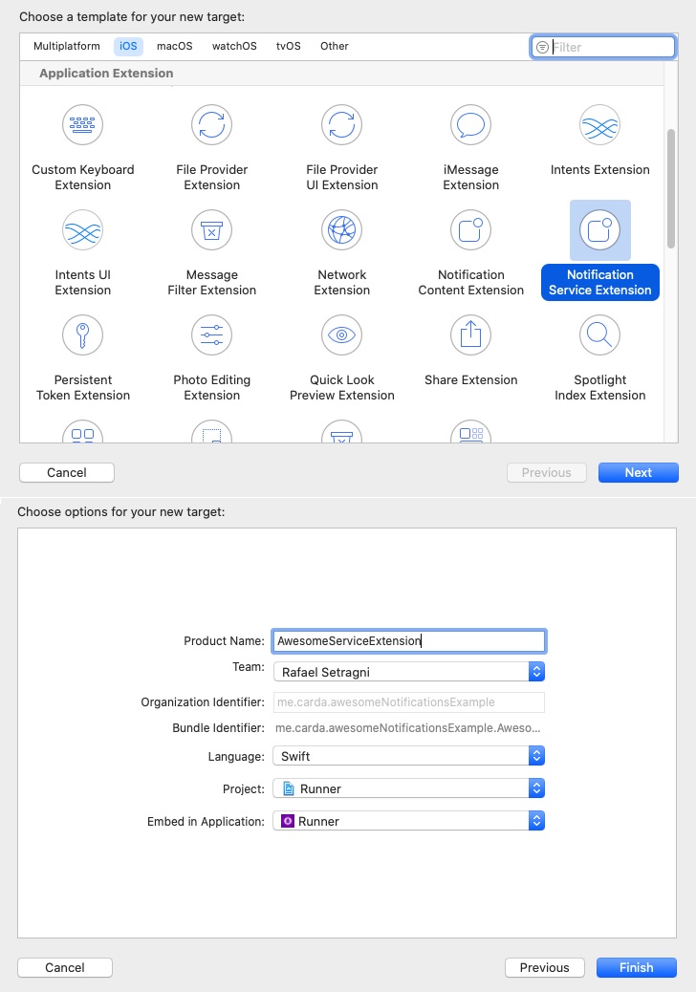Select the Intents UI Extension icon
The height and width of the screenshot is (992, 696).
click(82, 229)
